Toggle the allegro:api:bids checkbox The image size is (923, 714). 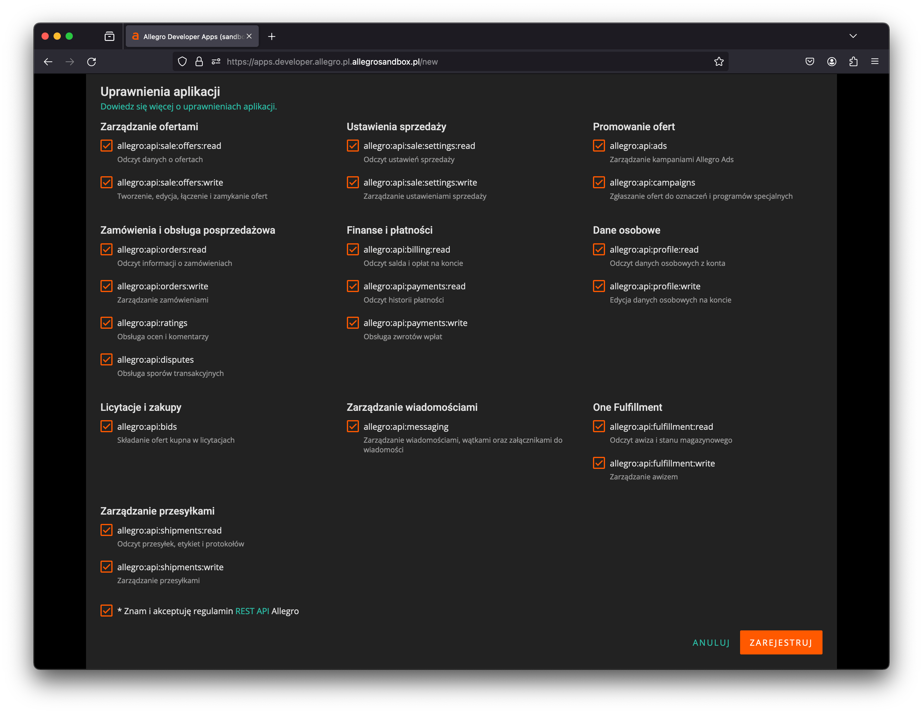(106, 427)
